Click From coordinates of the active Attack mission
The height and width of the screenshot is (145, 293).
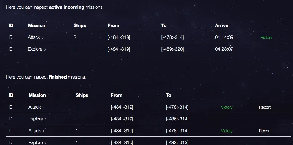(119, 37)
